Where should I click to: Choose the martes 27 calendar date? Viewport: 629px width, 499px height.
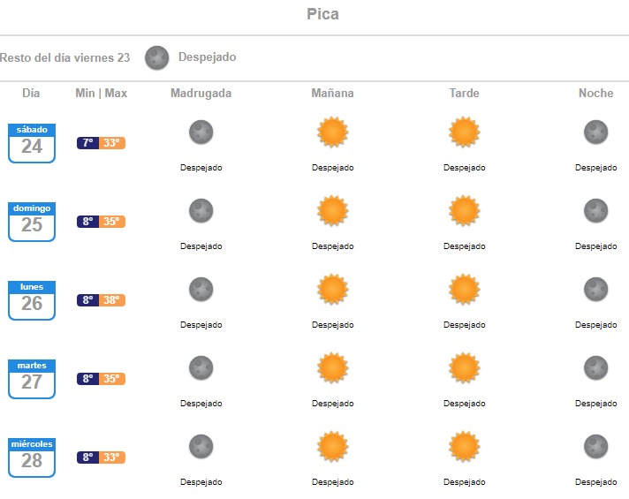tap(32, 378)
